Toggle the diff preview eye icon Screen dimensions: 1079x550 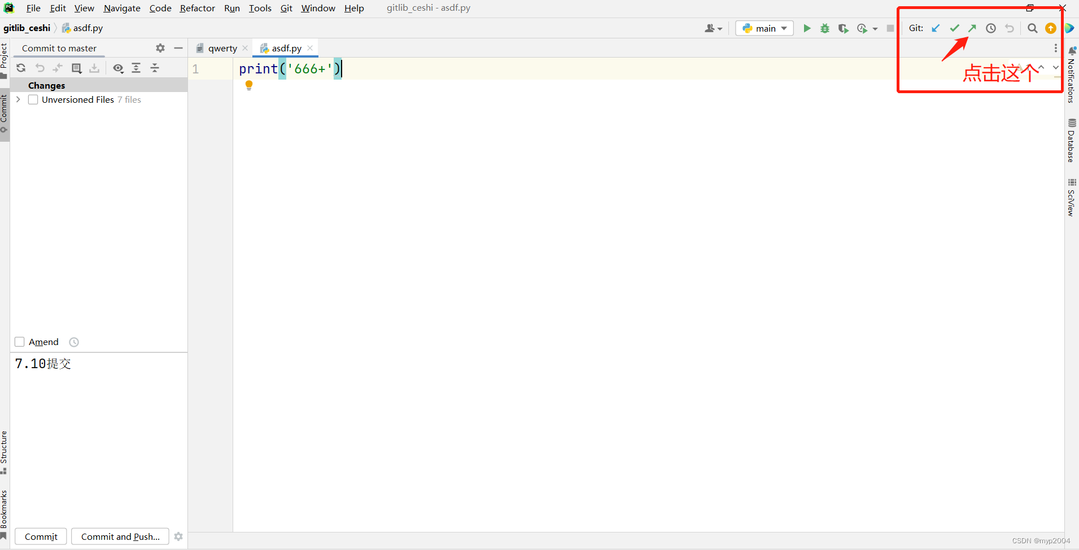(x=119, y=68)
